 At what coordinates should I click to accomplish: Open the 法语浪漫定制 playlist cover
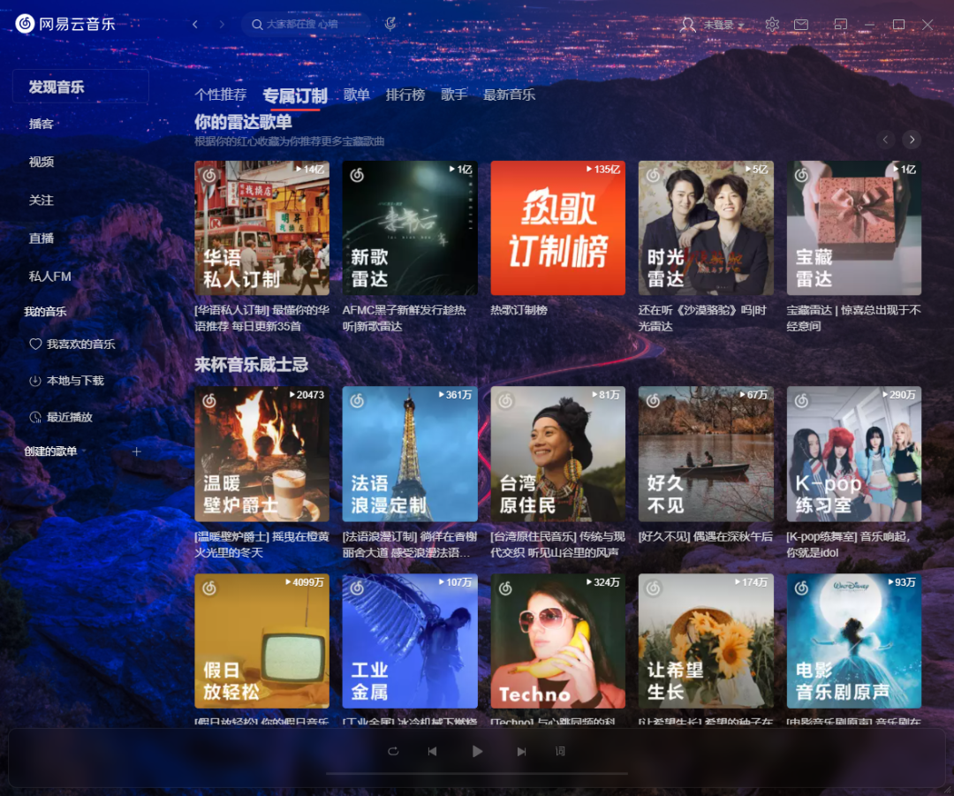[410, 454]
